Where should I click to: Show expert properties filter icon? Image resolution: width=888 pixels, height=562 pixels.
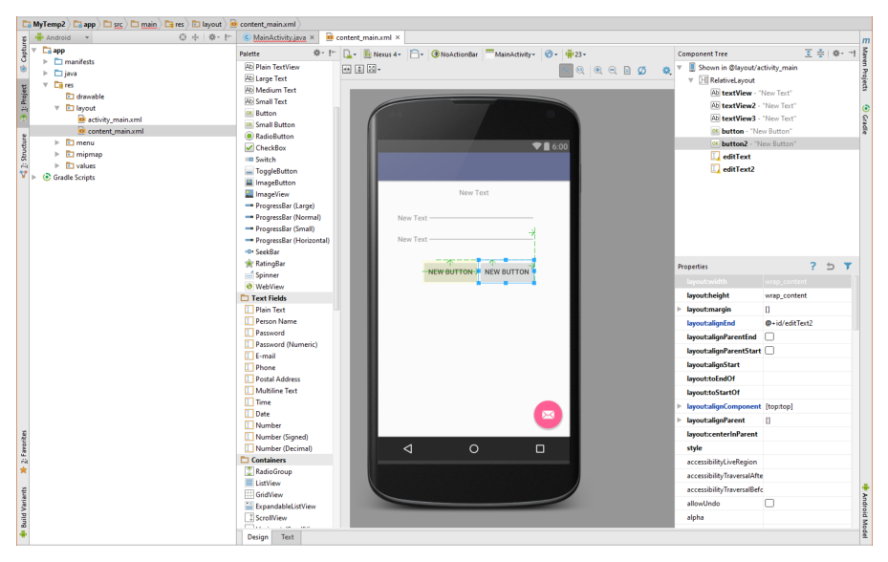pos(848,266)
